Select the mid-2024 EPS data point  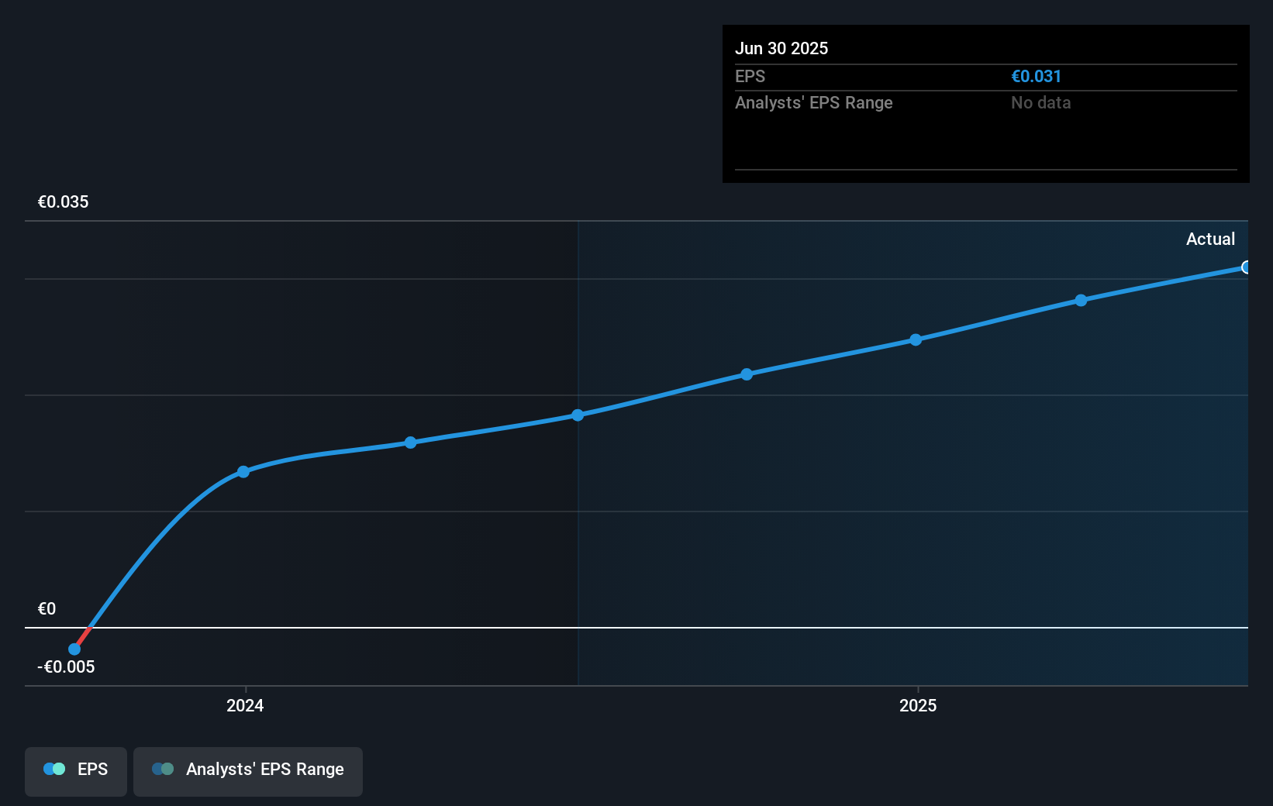(x=410, y=443)
